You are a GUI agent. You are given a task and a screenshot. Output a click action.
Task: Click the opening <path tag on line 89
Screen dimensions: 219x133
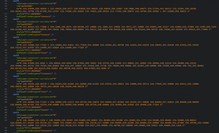16,112
